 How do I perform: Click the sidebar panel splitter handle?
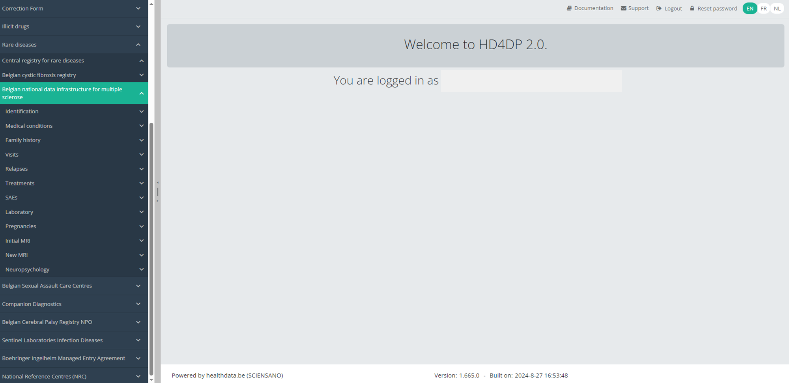pyautogui.click(x=158, y=192)
